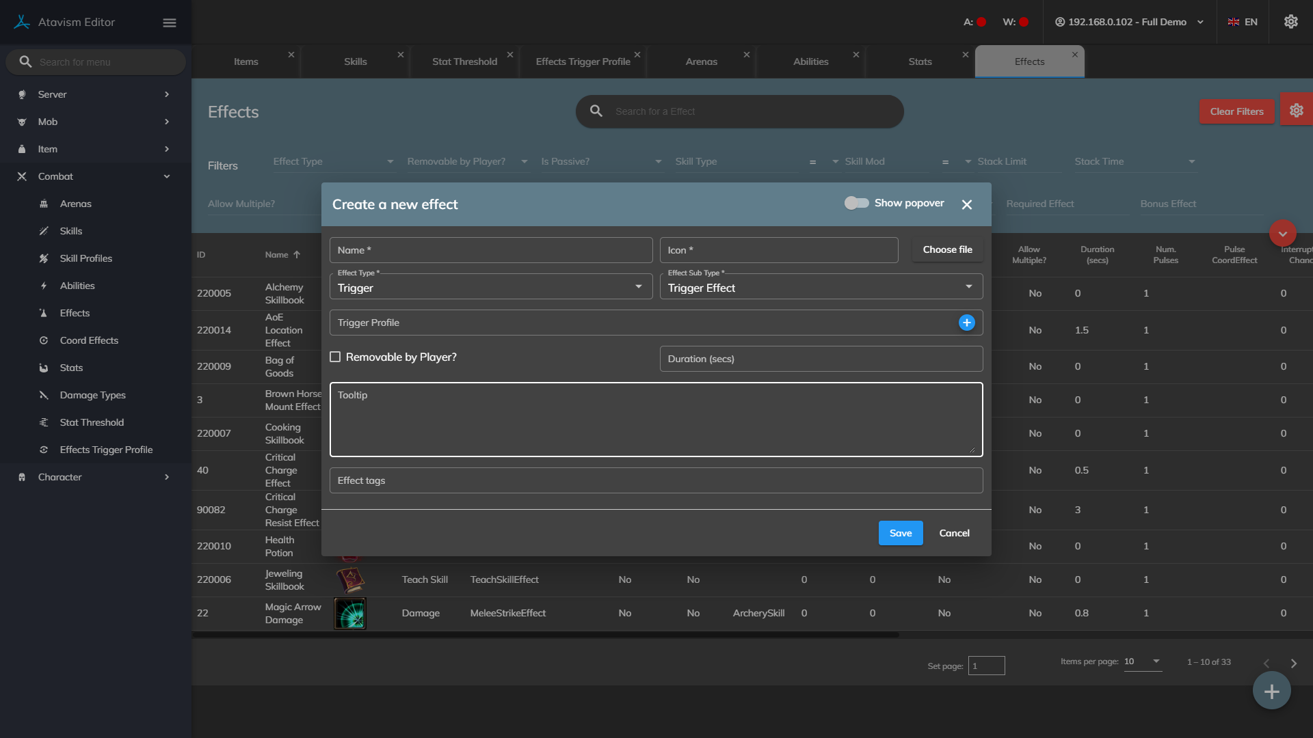Image resolution: width=1313 pixels, height=738 pixels.
Task: Open the Items per page dropdown
Action: [x=1142, y=661]
